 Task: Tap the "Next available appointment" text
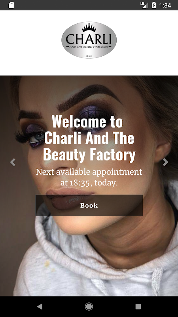pos(89,172)
